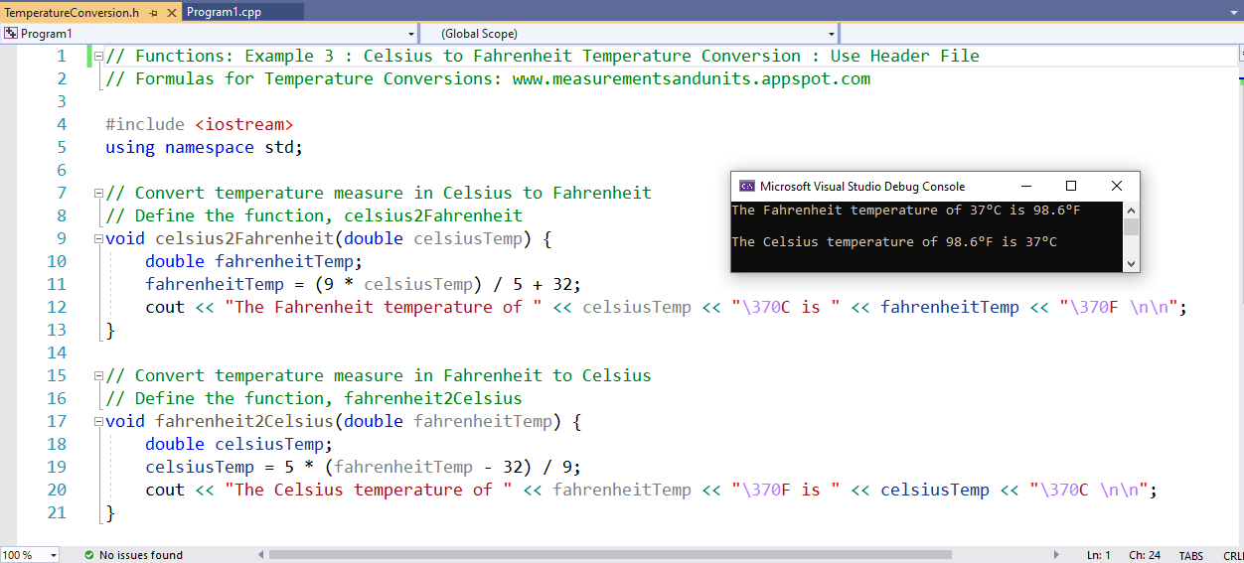Click 'double celsiusTemp;' on line 18
Screen dimensions: 1244x563
pyautogui.click(x=239, y=444)
